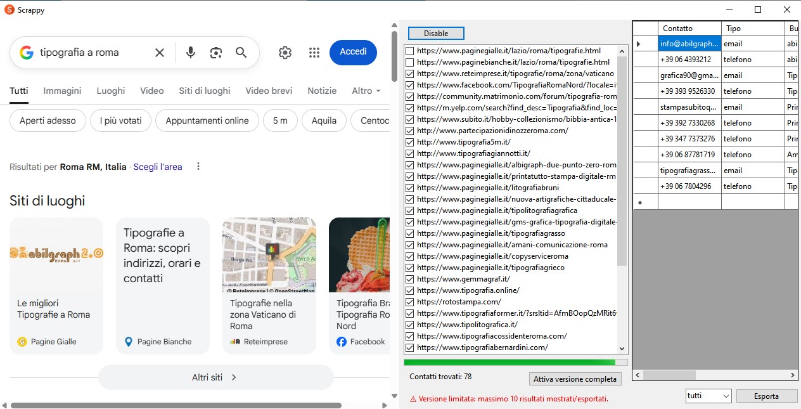Viewport: 801px width, 409px height.
Task: Open Google search settings gear
Action: (285, 53)
